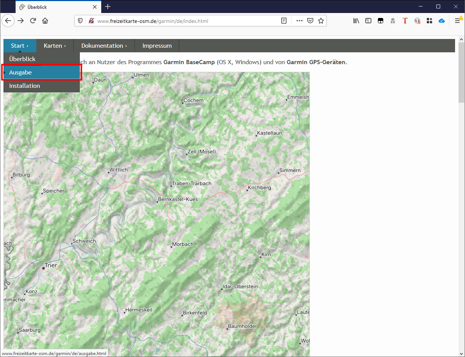Image resolution: width=465 pixels, height=357 pixels.
Task: Click the Daun label on the map
Action: [x=100, y=80]
